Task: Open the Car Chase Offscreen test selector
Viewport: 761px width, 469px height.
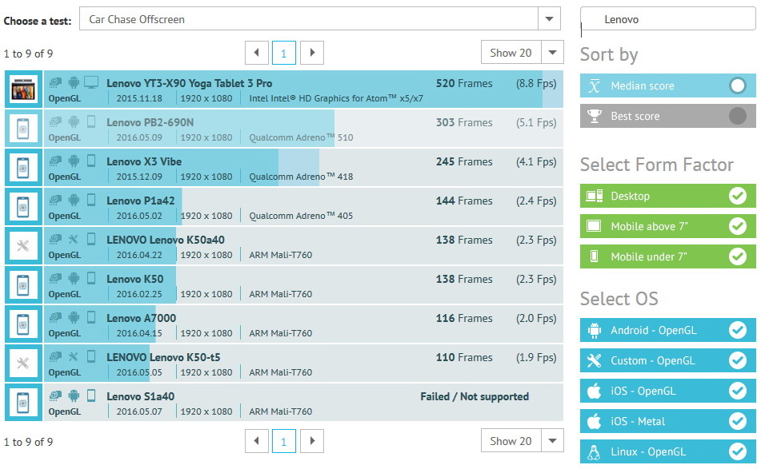Action: coord(320,19)
